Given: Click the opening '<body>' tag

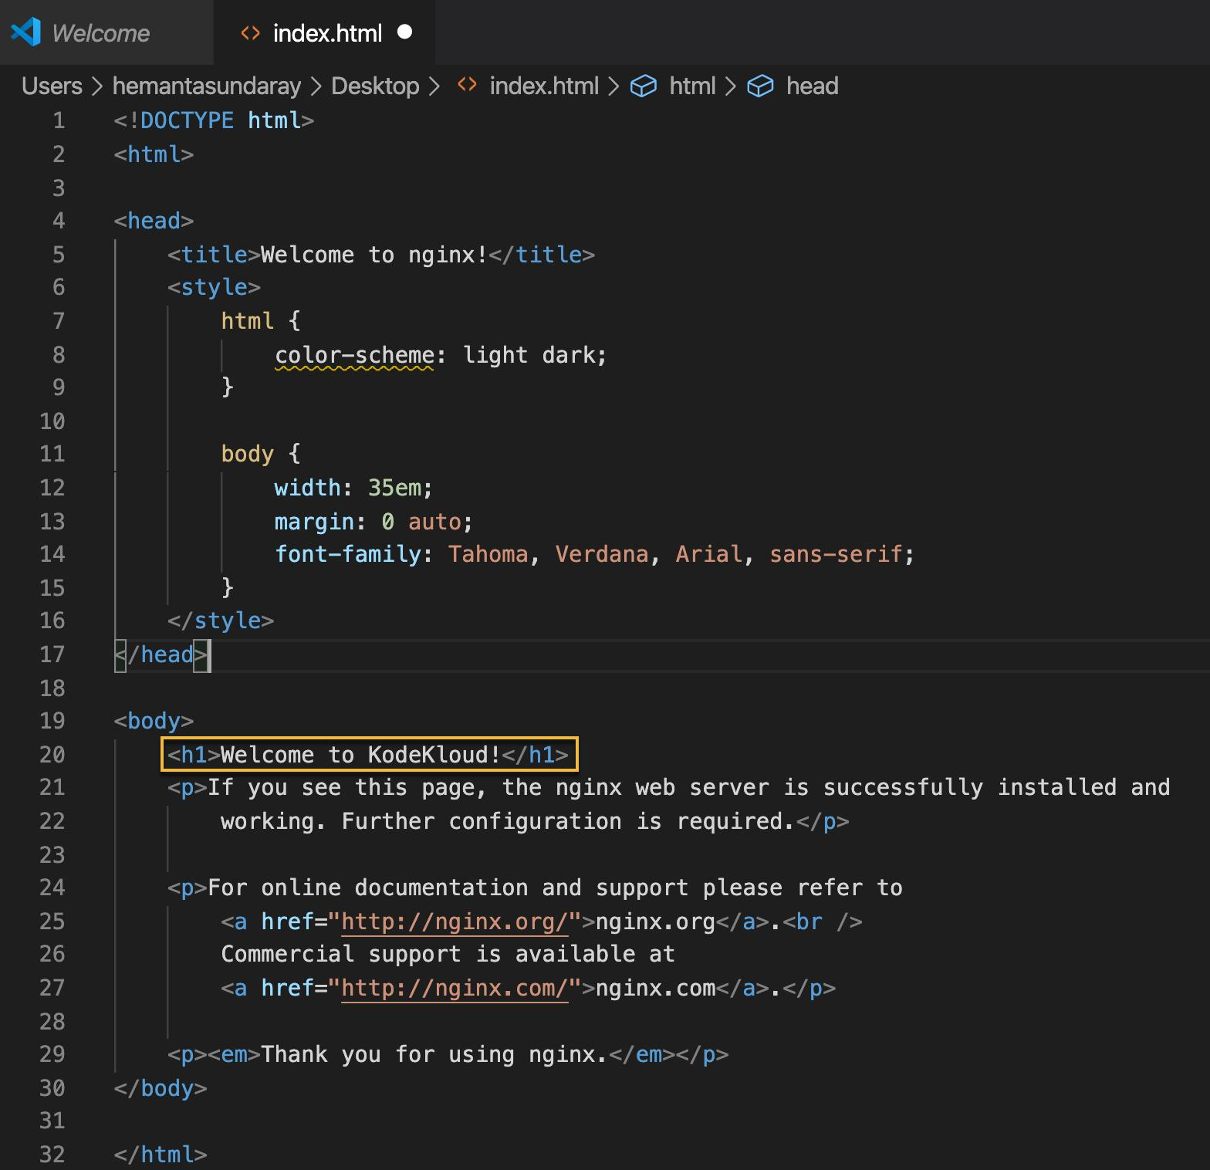Looking at the screenshot, I should (x=154, y=721).
